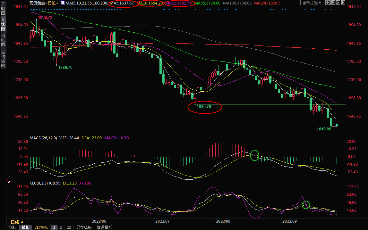Screen dimensions: 368x230
Task: Expand the 日线 period selector
Action: click(17, 222)
